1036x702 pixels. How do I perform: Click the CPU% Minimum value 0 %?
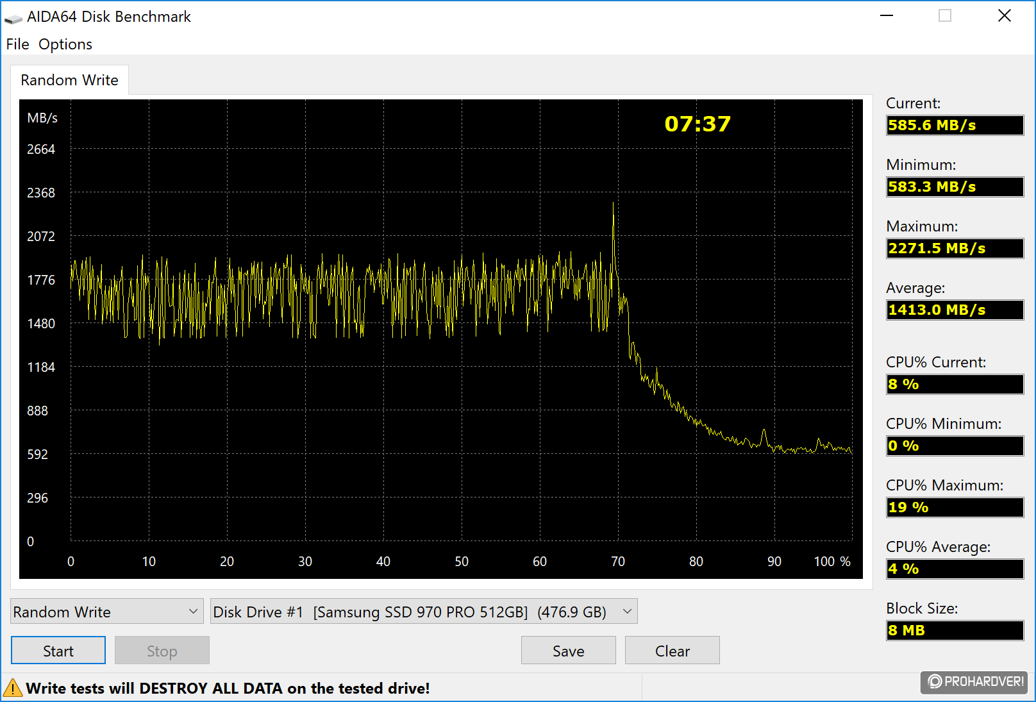pyautogui.click(x=955, y=446)
